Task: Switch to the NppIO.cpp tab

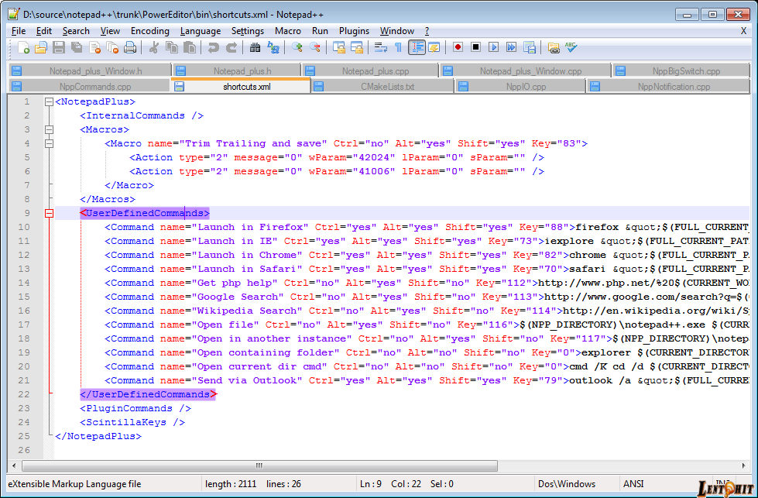Action: [520, 87]
